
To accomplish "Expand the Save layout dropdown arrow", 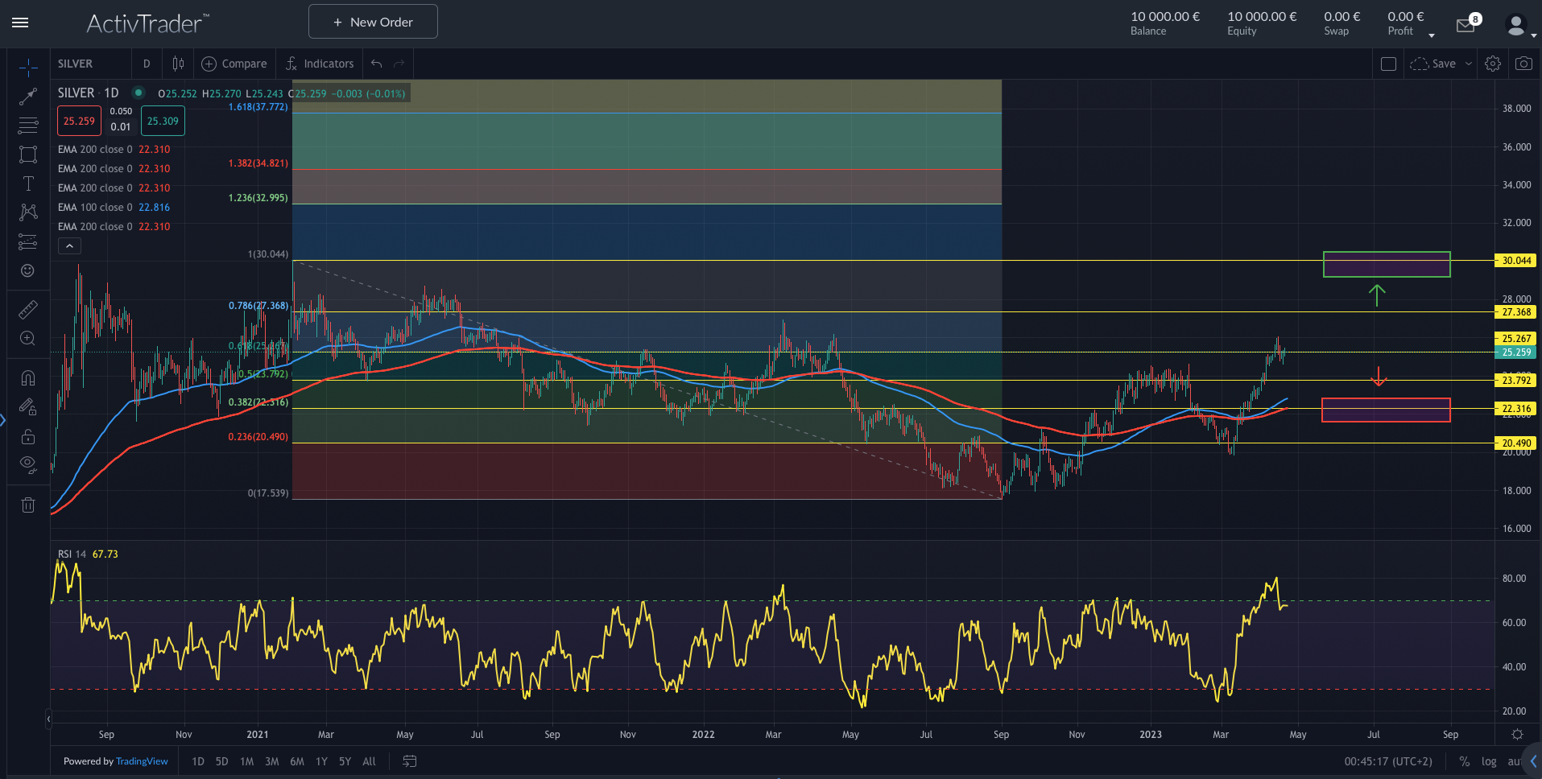I will (x=1469, y=64).
